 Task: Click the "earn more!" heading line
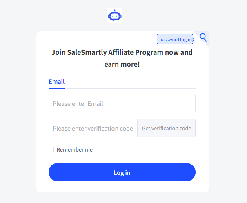pyautogui.click(x=122, y=64)
